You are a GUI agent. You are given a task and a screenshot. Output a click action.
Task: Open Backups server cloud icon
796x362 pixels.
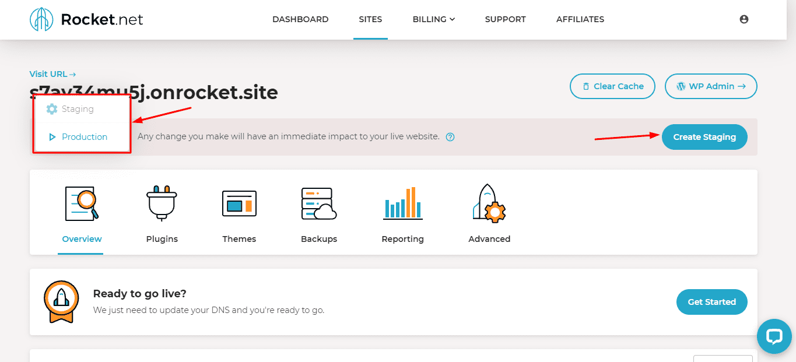point(319,203)
